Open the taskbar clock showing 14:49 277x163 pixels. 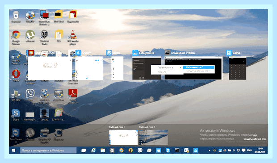pyautogui.click(x=260, y=150)
